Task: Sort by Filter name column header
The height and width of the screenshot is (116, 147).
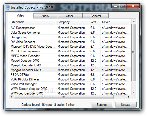Action: [x=32, y=22]
